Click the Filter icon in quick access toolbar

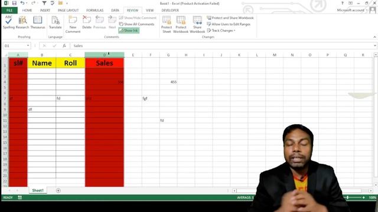[44, 3]
